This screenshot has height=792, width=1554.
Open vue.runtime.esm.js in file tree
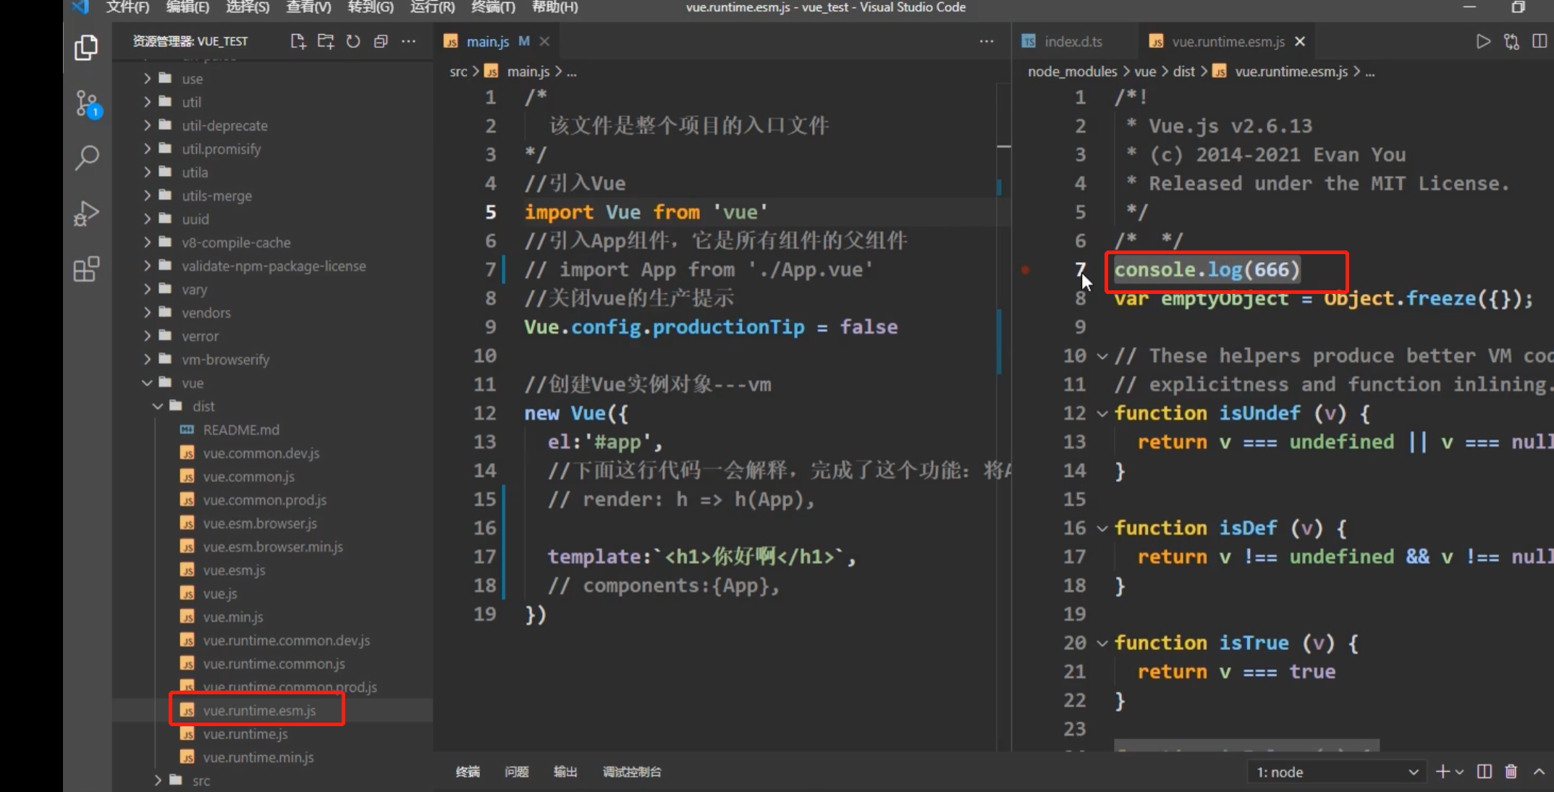coord(259,711)
